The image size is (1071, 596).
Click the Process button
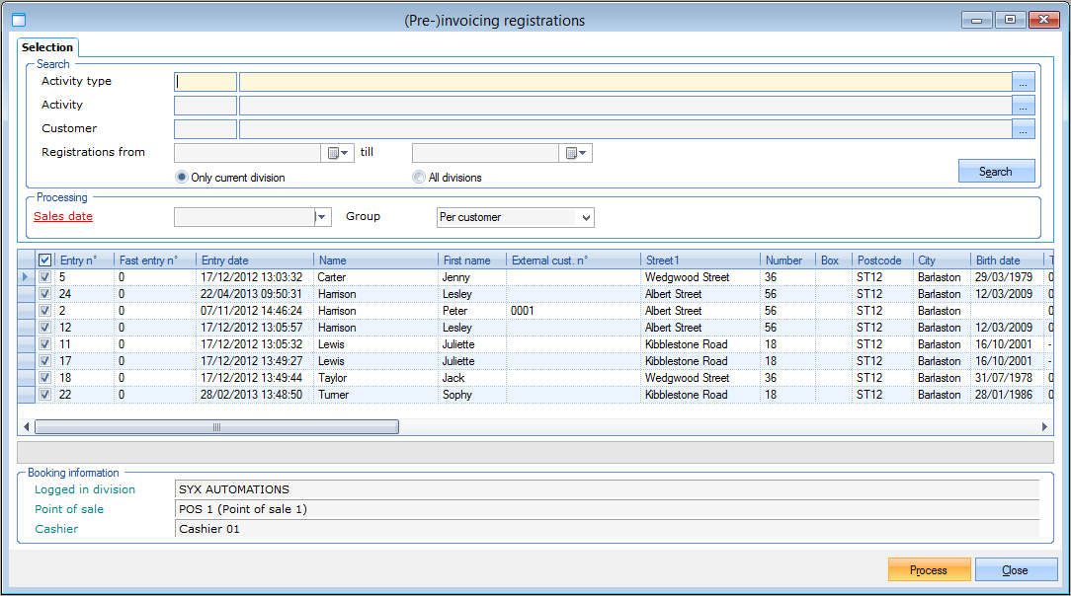pos(928,570)
